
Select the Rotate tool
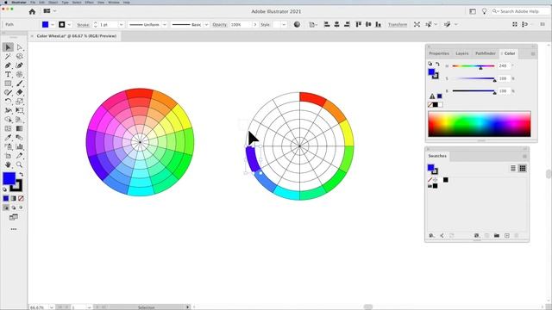(8, 102)
